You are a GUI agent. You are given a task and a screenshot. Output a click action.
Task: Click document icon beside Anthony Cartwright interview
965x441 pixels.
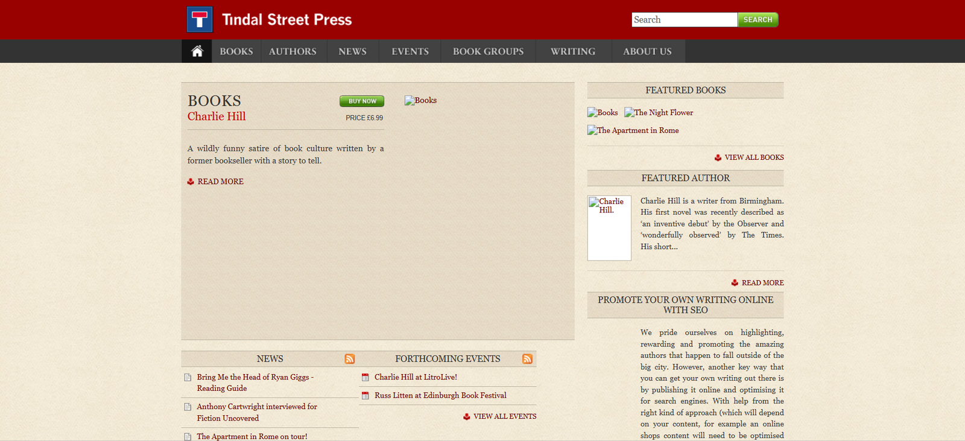[188, 407]
